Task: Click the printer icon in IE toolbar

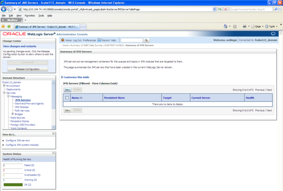Action: coord(244,26)
